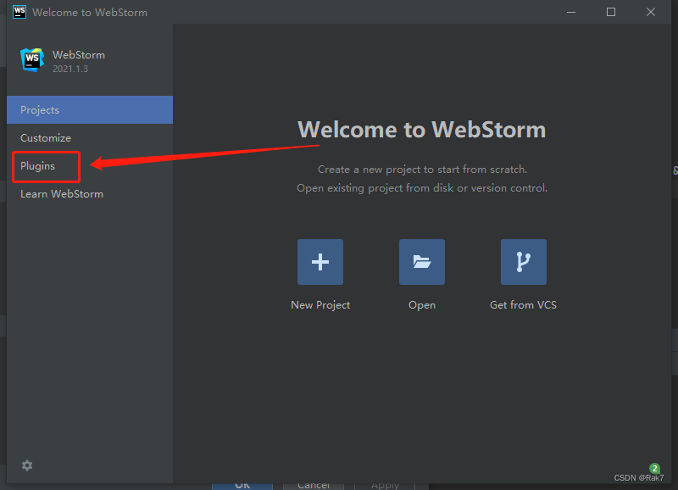
Task: Open the Plugins tab
Action: (x=90, y=166)
